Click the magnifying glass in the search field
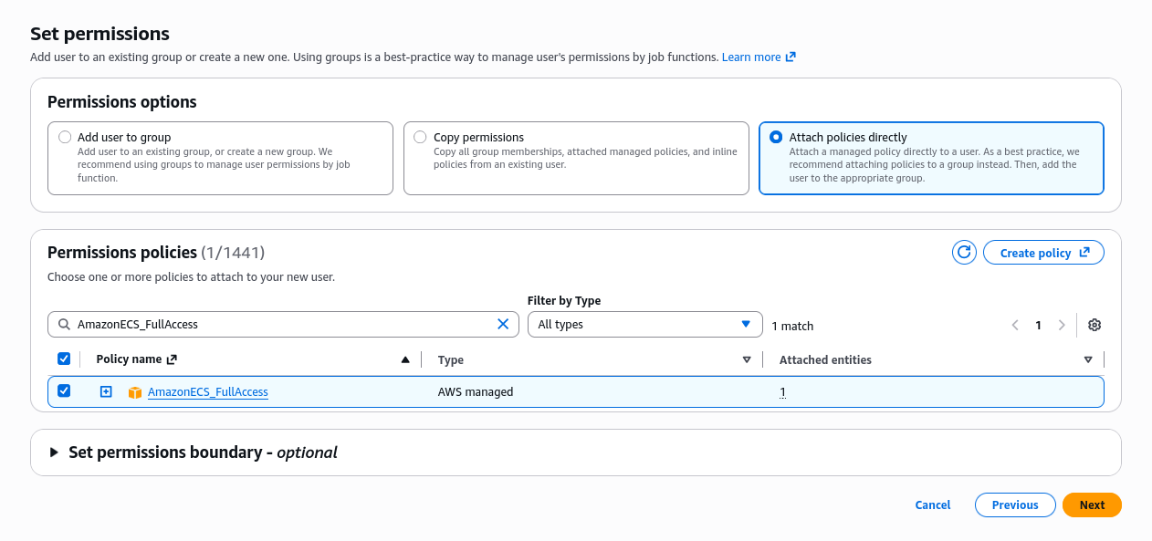 64,324
